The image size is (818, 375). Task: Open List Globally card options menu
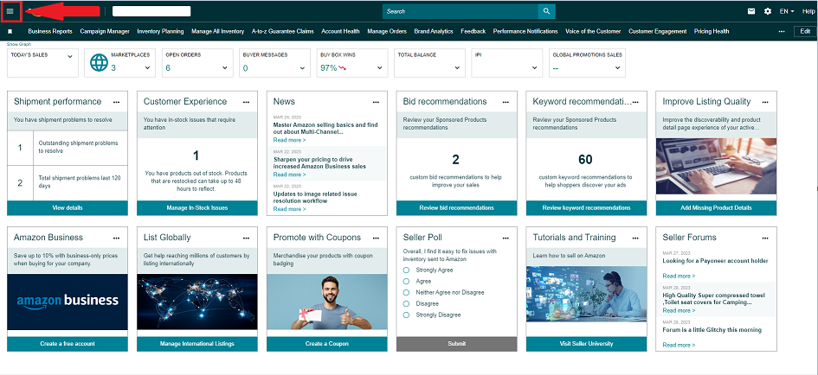(x=246, y=238)
